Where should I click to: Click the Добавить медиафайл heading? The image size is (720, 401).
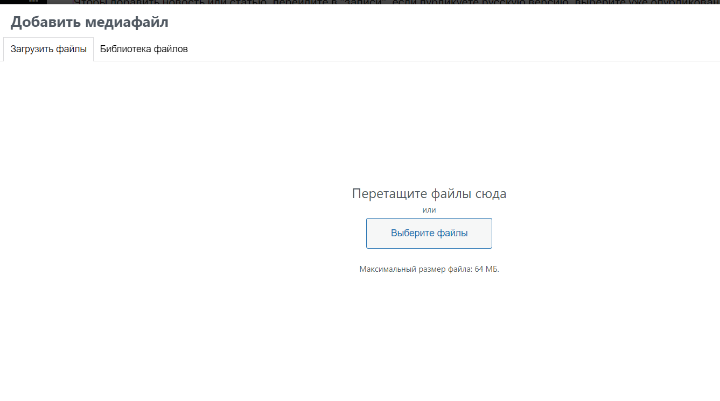point(89,22)
